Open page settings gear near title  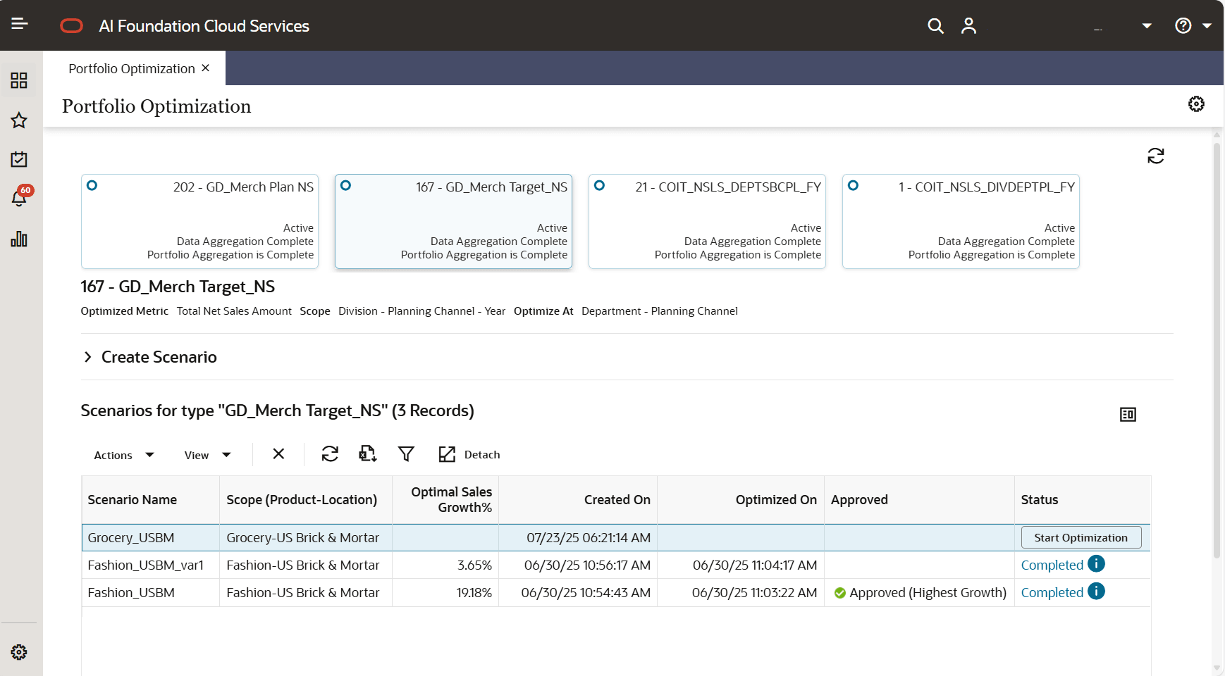(x=1196, y=104)
